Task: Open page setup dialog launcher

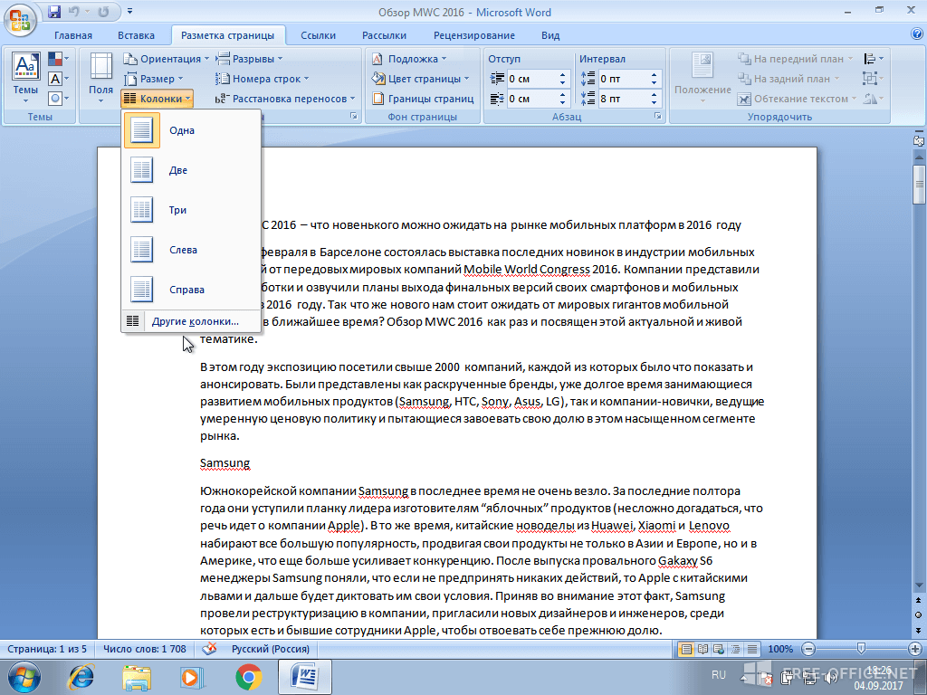Action: click(354, 117)
